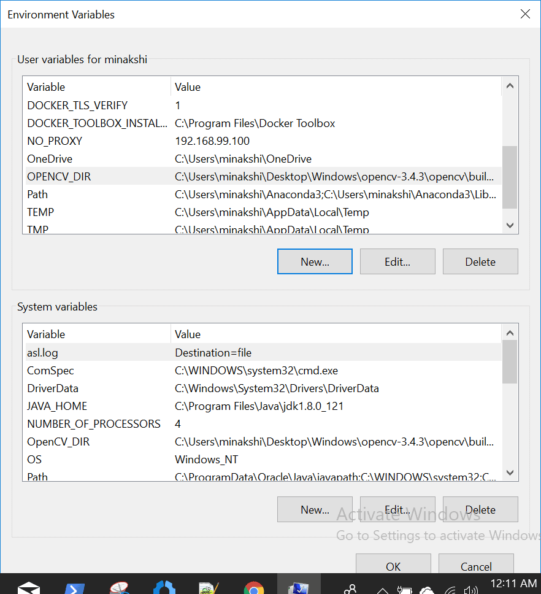Click the system variables scroll-up arrow

510,333
